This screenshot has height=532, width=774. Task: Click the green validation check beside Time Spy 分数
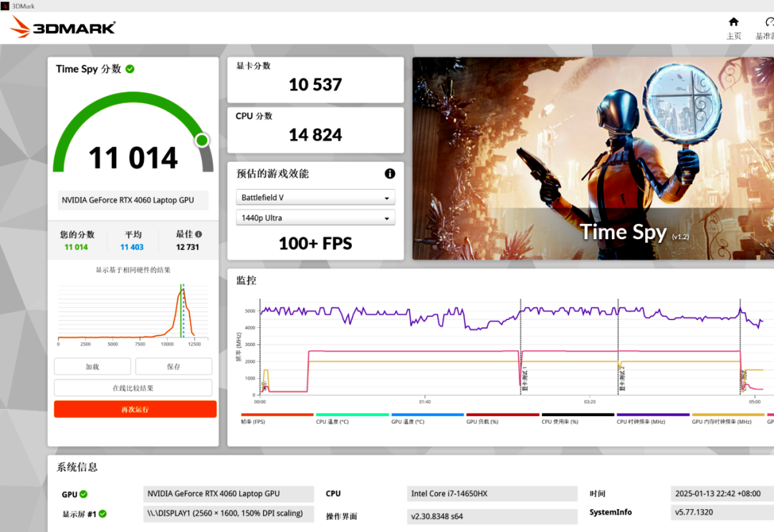pos(130,69)
